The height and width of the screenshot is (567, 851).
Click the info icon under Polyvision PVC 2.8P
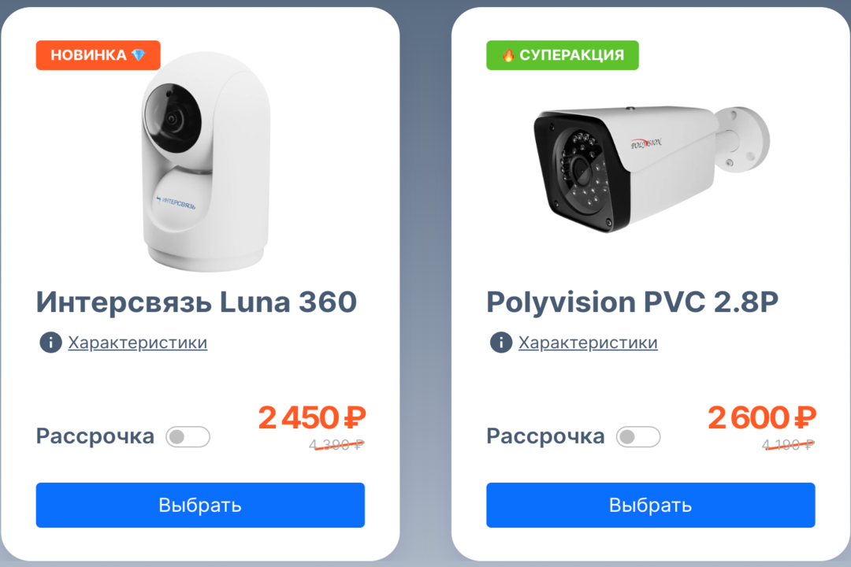[x=501, y=343]
